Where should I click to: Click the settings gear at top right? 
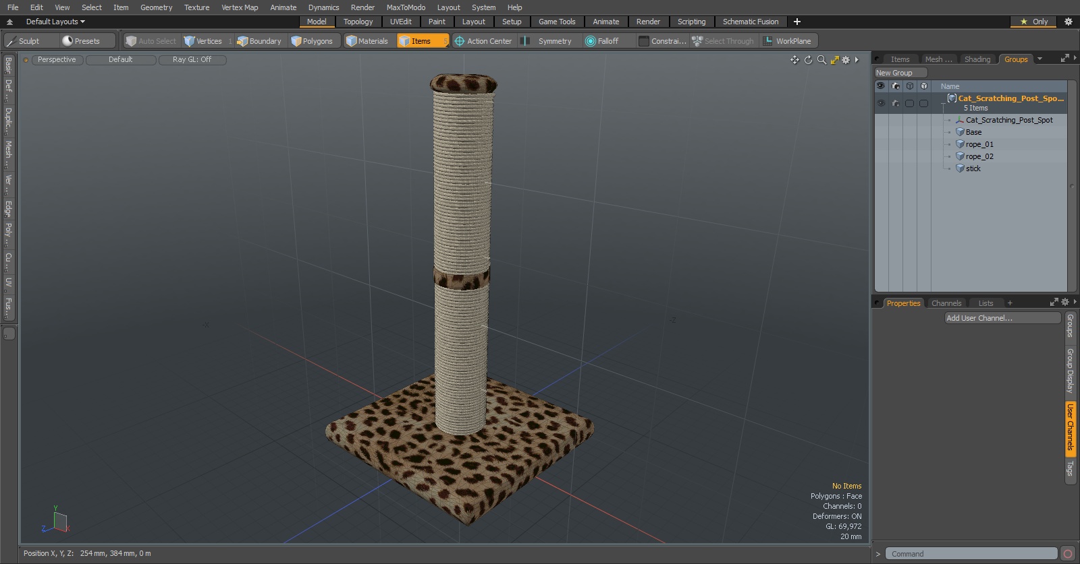(1069, 22)
